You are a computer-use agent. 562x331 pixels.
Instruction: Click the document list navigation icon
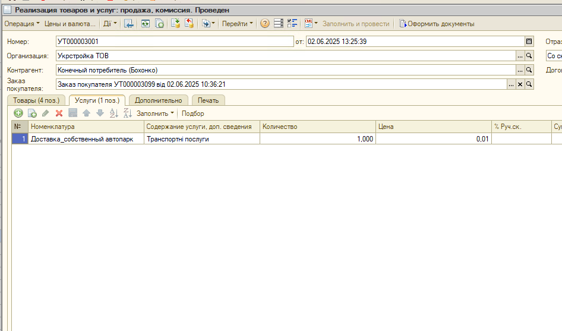click(x=129, y=24)
